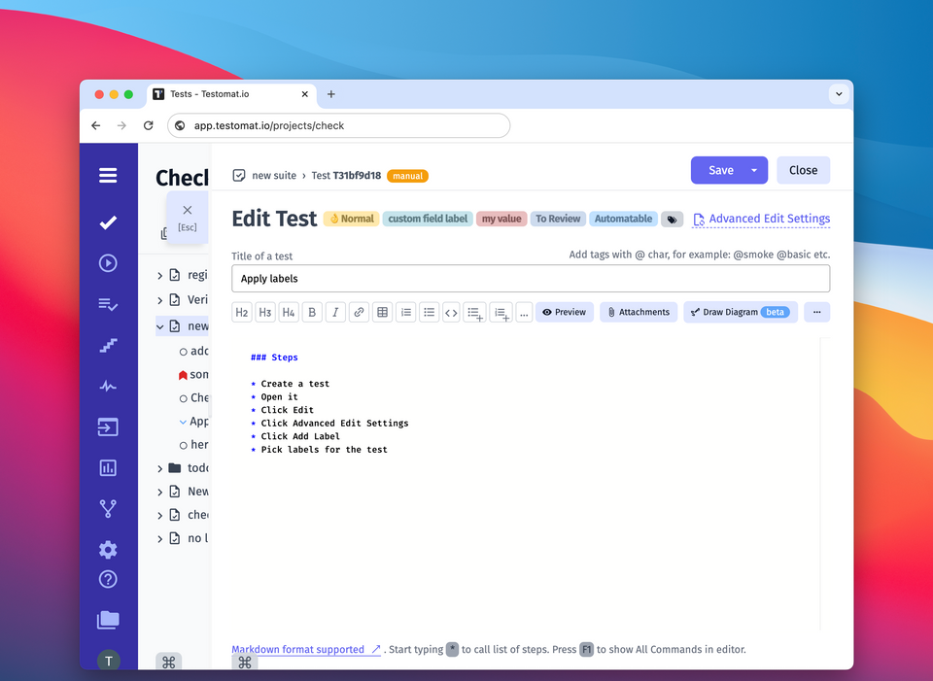Select the 'son' test with red marker
This screenshot has width=933, height=681.
194,375
